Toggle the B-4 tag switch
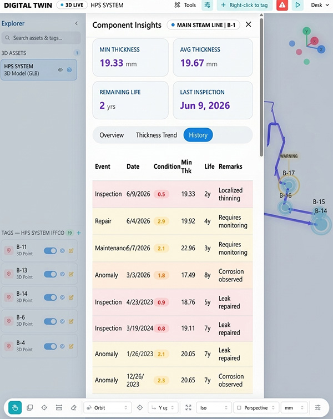333x419 pixels. [x=51, y=346]
